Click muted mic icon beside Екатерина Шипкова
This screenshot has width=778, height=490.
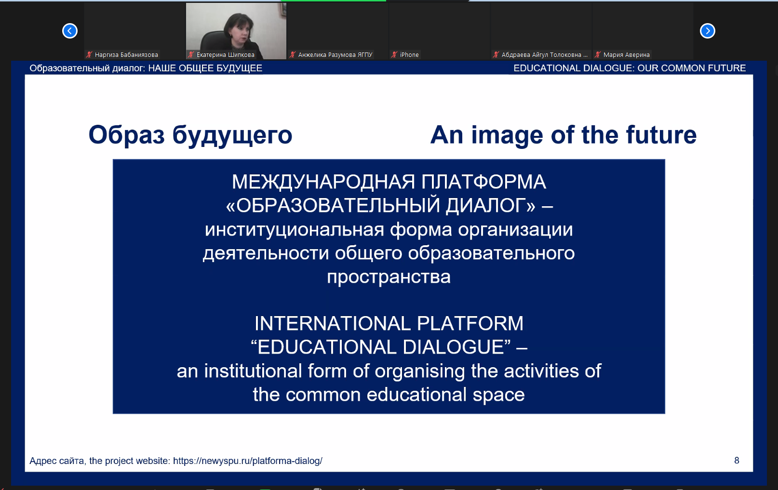tap(191, 55)
